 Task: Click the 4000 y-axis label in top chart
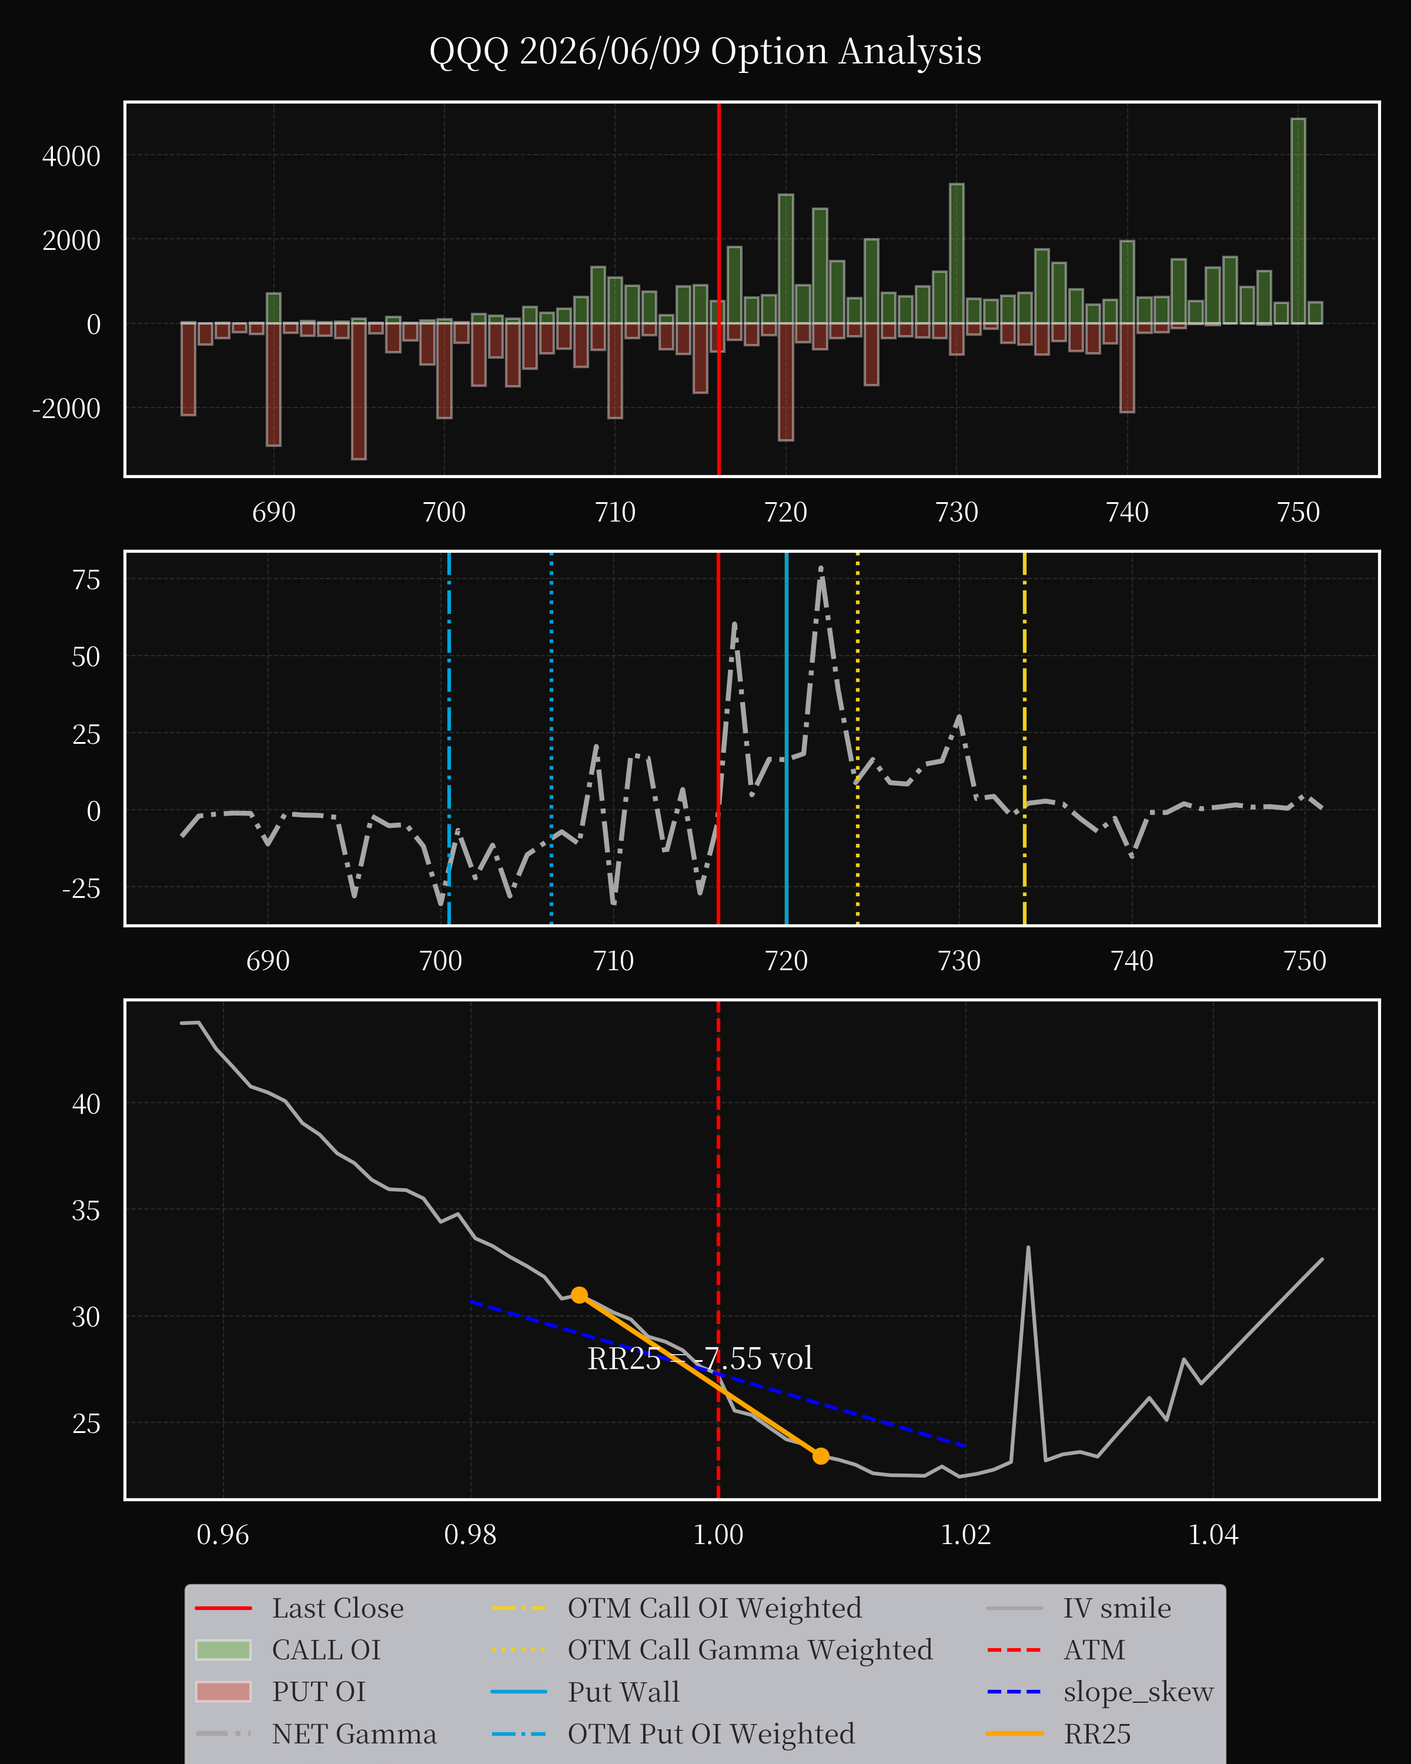pyautogui.click(x=71, y=156)
